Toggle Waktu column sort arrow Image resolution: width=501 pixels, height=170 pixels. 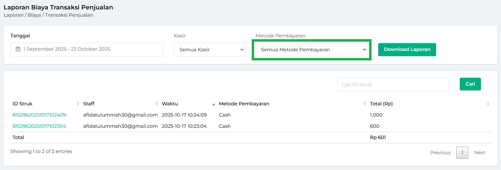[x=214, y=104]
